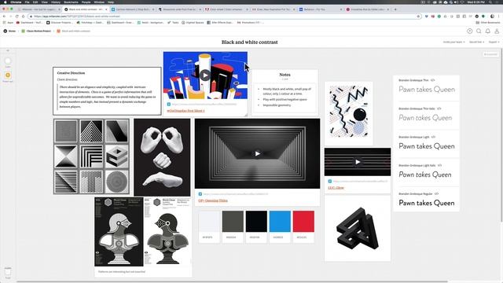Open the Tasks bookmark

tap(173, 23)
